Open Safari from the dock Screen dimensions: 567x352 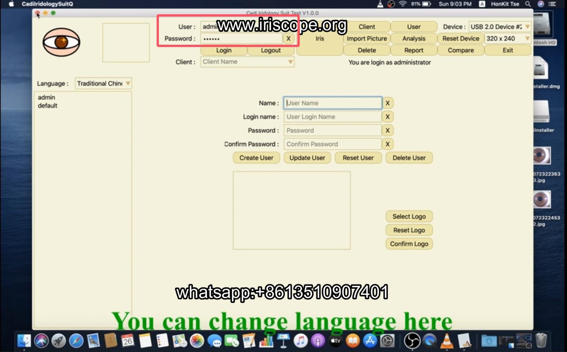[76, 341]
